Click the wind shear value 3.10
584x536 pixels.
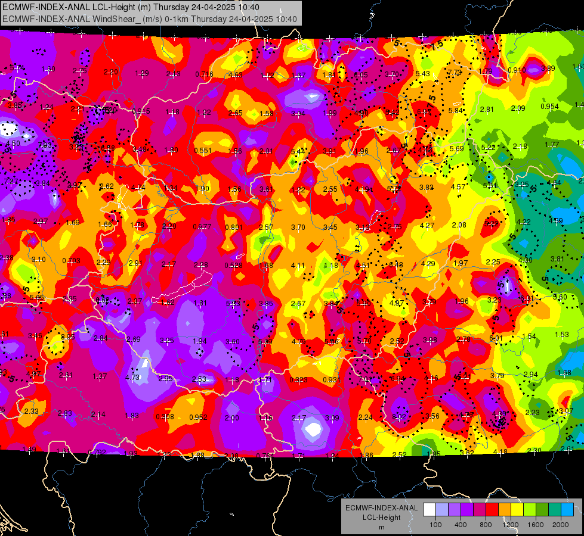click(x=39, y=260)
